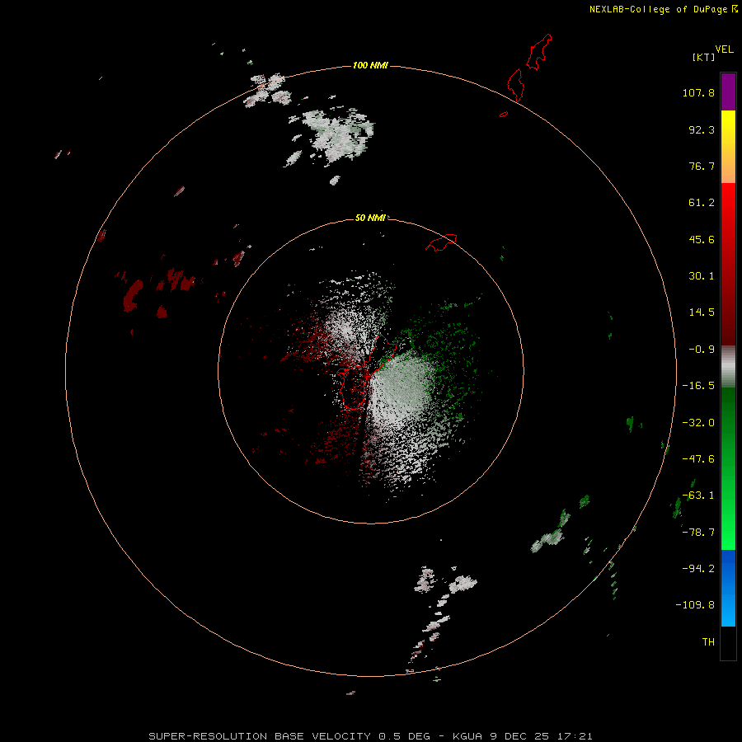Click the 92.3 velocity scale value
The height and width of the screenshot is (742, 742).
702,129
